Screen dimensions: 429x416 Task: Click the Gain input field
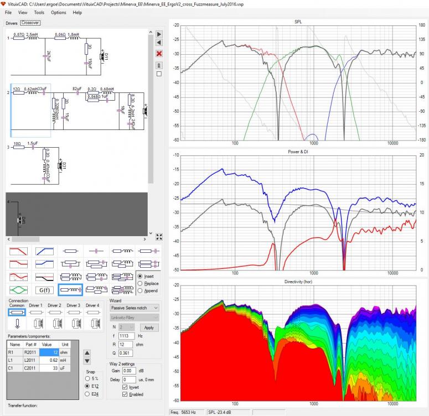click(x=129, y=371)
